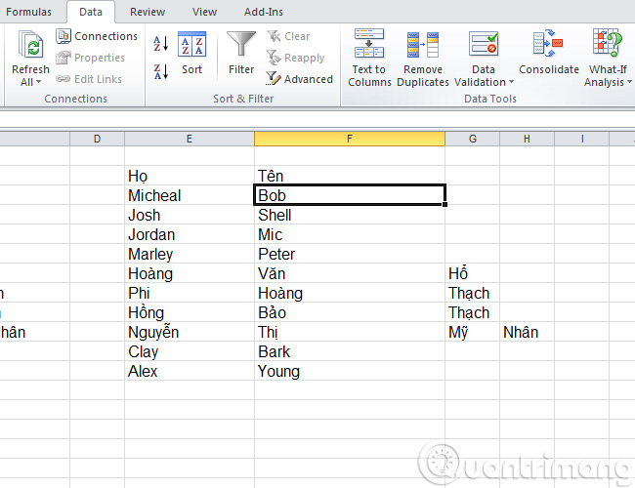635x488 pixels.
Task: Expand the Data Validation dropdown arrow
Action: (x=511, y=82)
